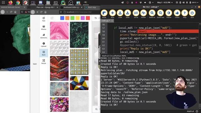This screenshot has height=113, width=201.
Task: Open the Upload panel in design sidebar
Action: point(44,45)
